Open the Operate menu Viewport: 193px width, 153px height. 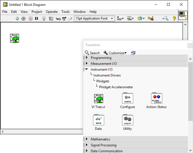coord(52,12)
